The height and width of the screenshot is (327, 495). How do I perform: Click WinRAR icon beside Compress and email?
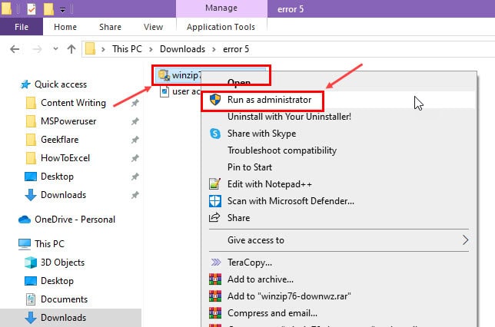pos(215,313)
